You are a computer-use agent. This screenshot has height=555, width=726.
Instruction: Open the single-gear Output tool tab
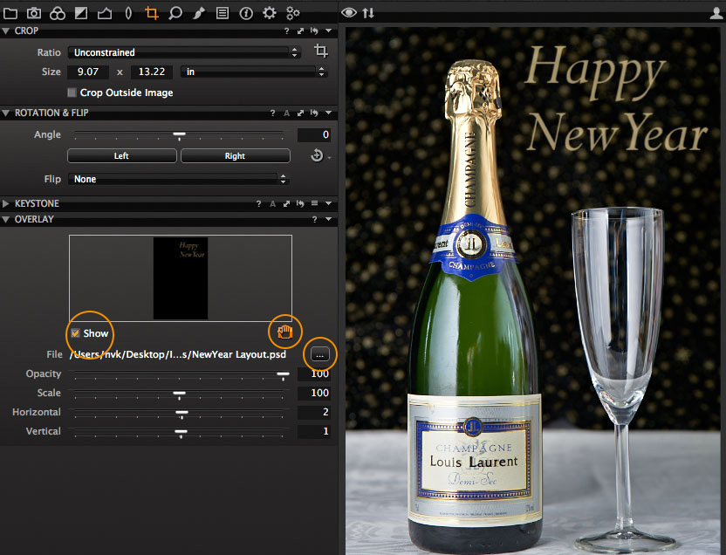click(270, 13)
